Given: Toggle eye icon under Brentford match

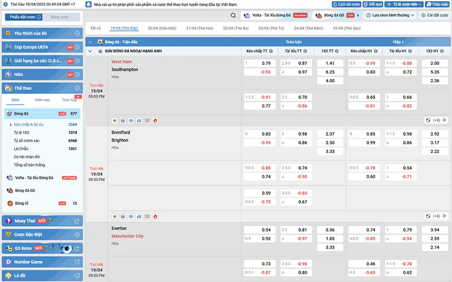Looking at the screenshot, I should click(x=131, y=217).
